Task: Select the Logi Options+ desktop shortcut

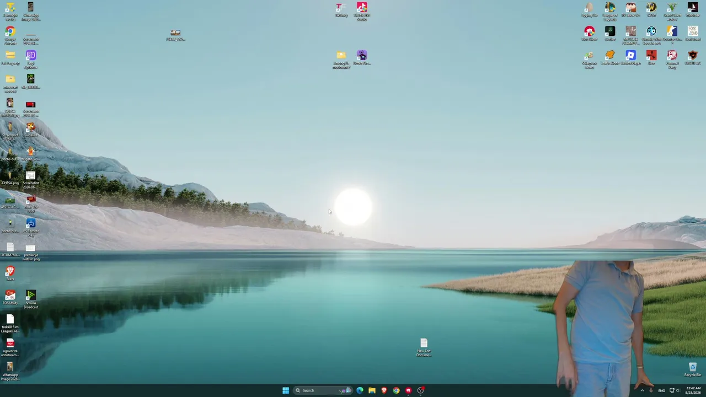Action: click(30, 60)
